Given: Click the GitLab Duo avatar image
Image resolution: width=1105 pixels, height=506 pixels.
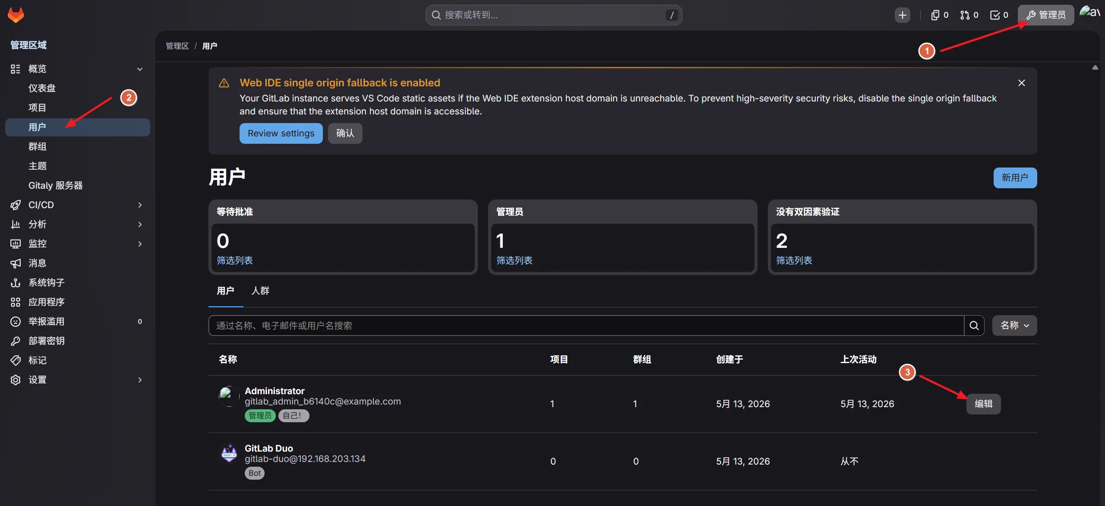Looking at the screenshot, I should coord(229,453).
